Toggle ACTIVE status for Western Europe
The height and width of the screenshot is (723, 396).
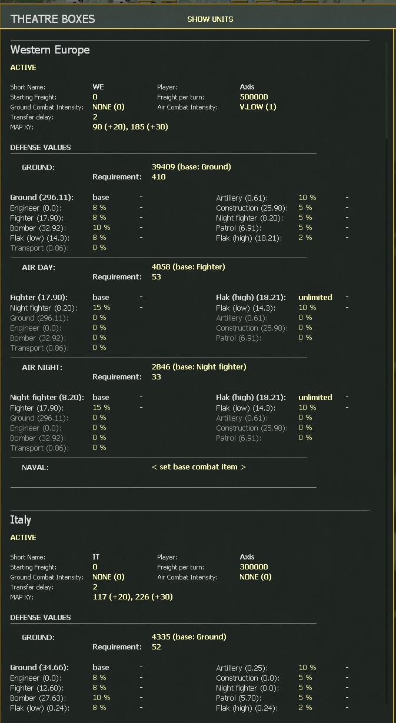24,68
